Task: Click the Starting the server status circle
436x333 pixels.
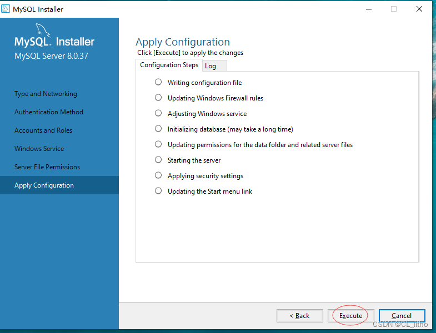Action: pos(158,160)
